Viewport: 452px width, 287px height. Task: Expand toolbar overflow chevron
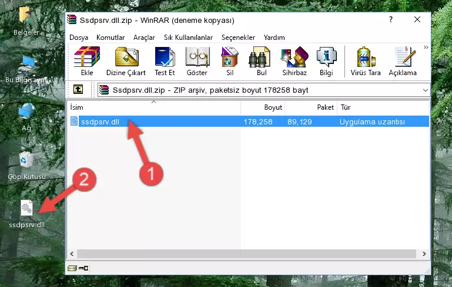[x=426, y=47]
